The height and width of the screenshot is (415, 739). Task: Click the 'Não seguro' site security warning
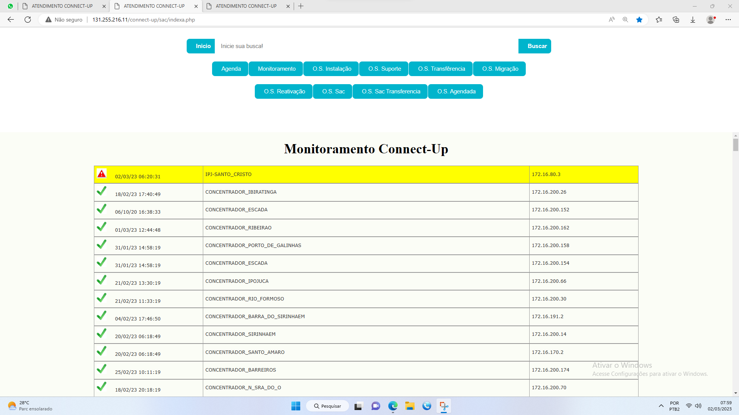pos(64,20)
